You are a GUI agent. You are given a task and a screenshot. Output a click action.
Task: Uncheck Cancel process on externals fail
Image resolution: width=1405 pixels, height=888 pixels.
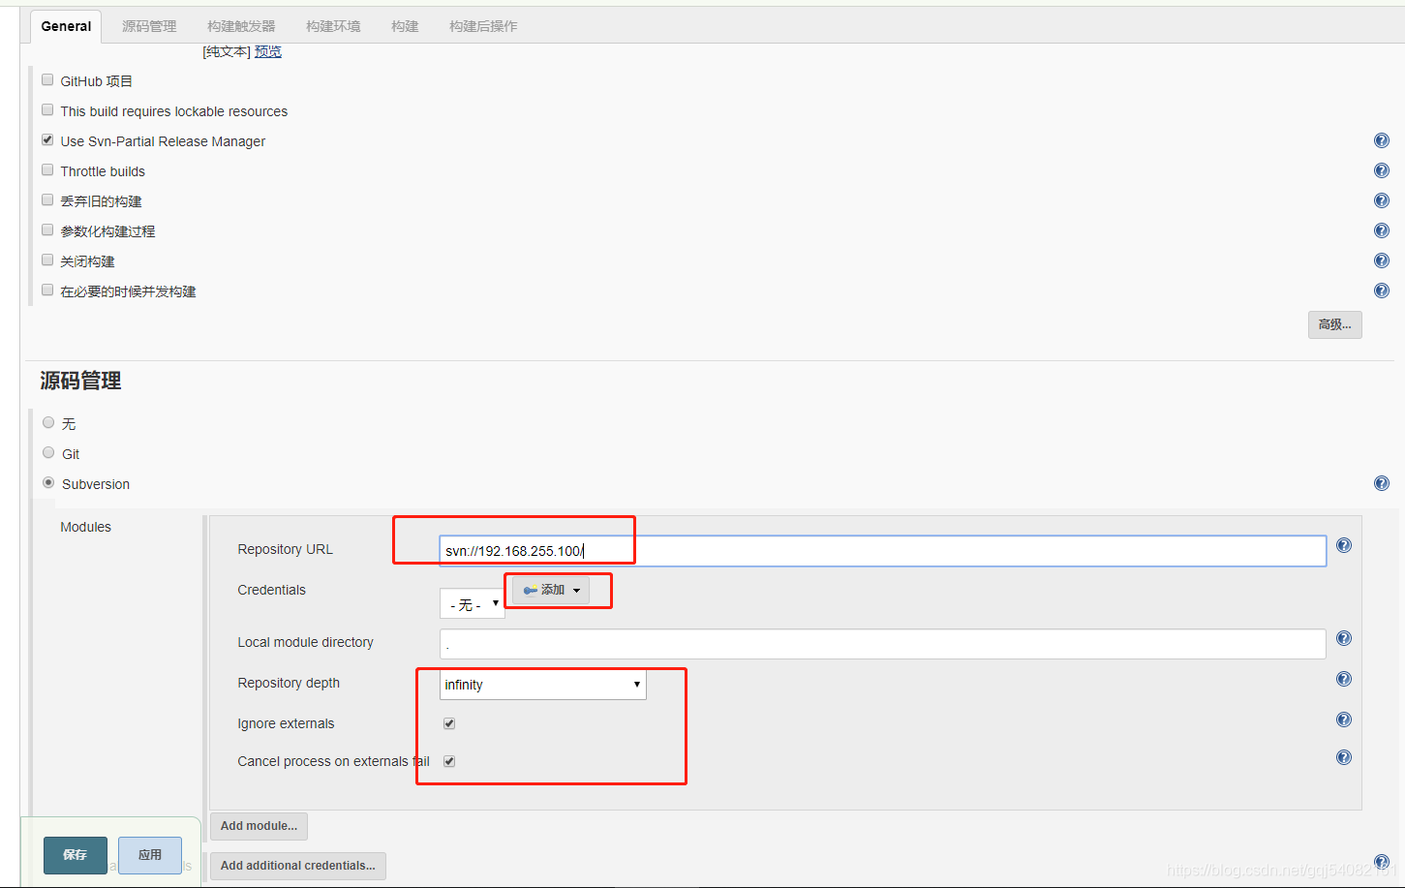449,761
